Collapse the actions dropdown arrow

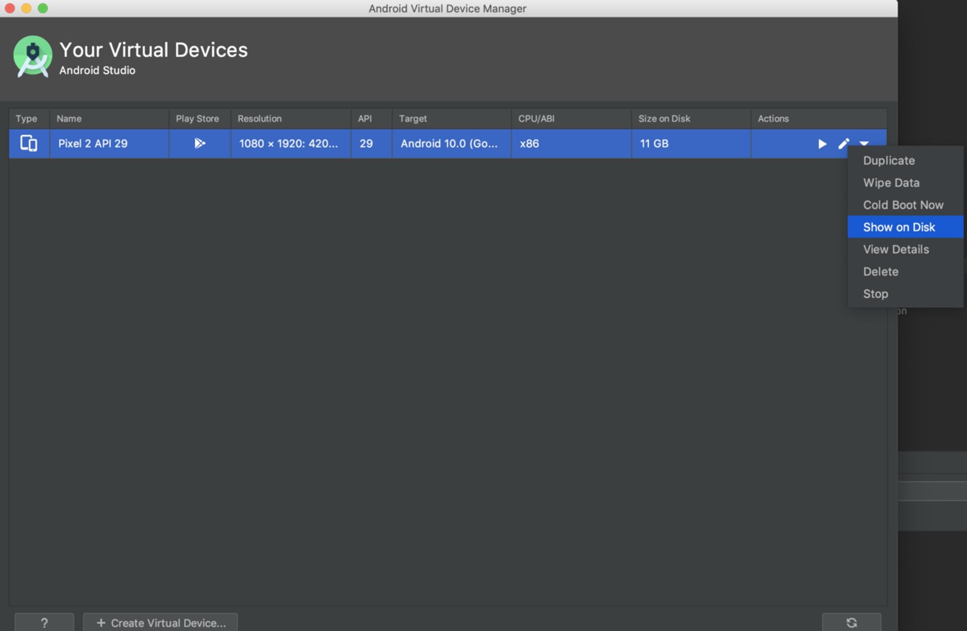click(864, 144)
